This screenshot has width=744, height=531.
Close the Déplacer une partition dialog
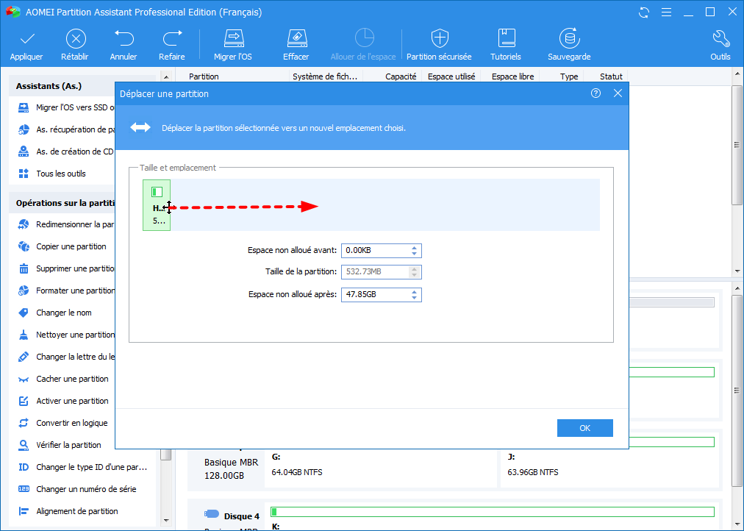click(618, 93)
